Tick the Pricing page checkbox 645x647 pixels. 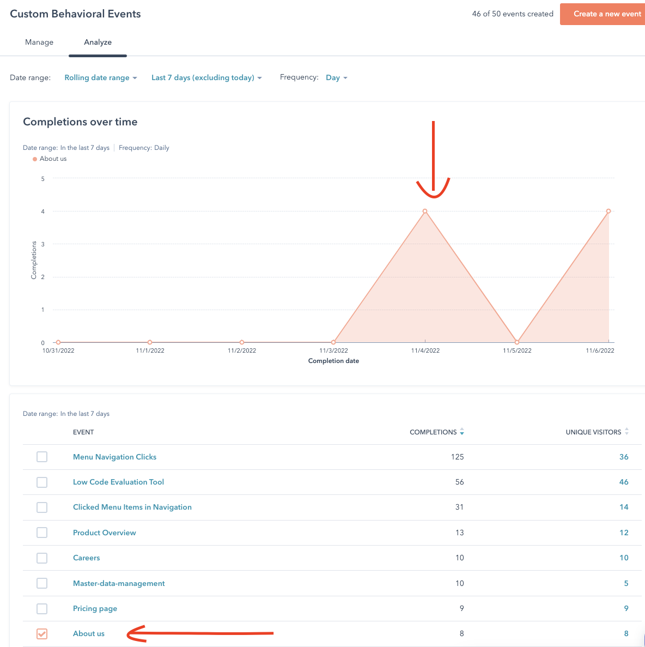pos(42,608)
